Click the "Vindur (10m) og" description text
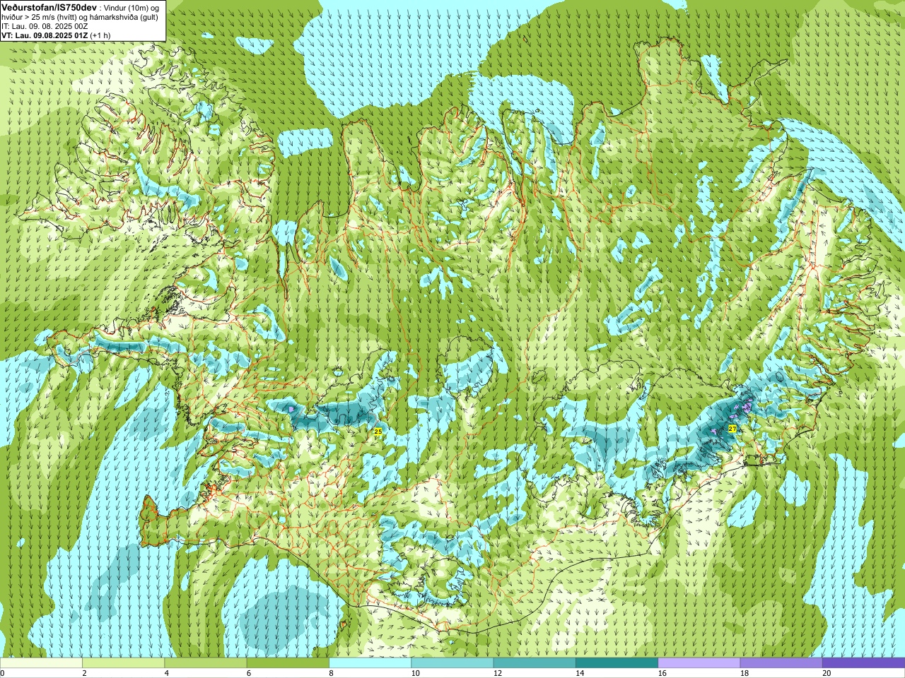Image resolution: width=905 pixels, height=678 pixels. click(x=132, y=7)
